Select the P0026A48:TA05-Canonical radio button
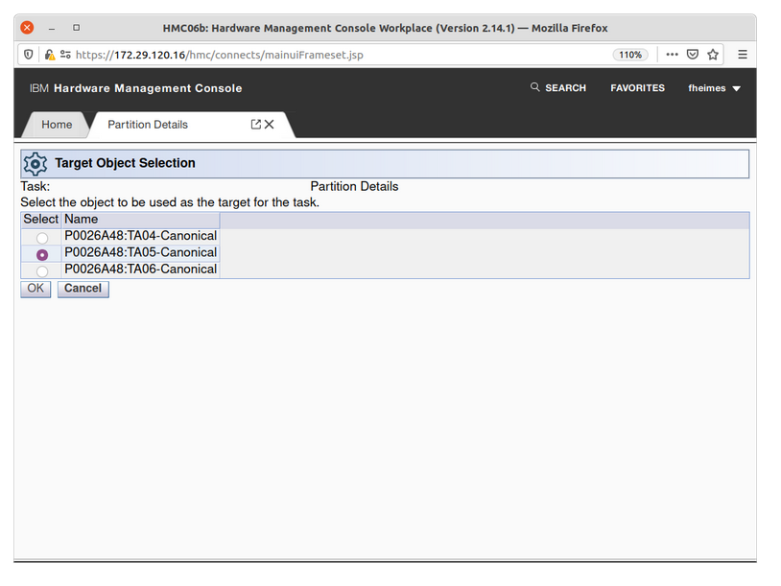Viewport: 781px width, 586px height. tap(42, 255)
